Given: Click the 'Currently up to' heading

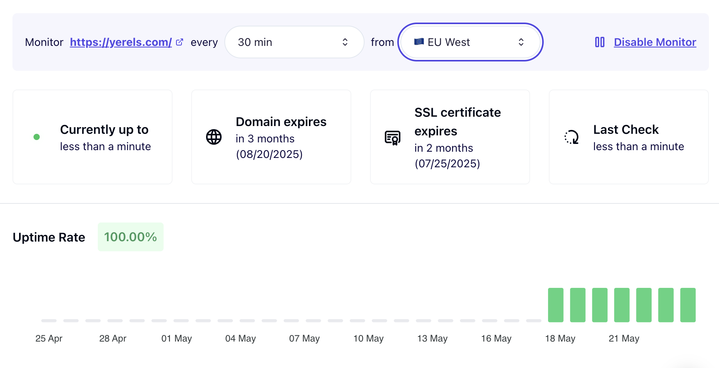Looking at the screenshot, I should [x=104, y=130].
